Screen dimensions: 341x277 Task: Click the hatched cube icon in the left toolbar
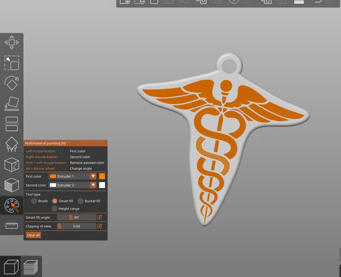coord(12,185)
